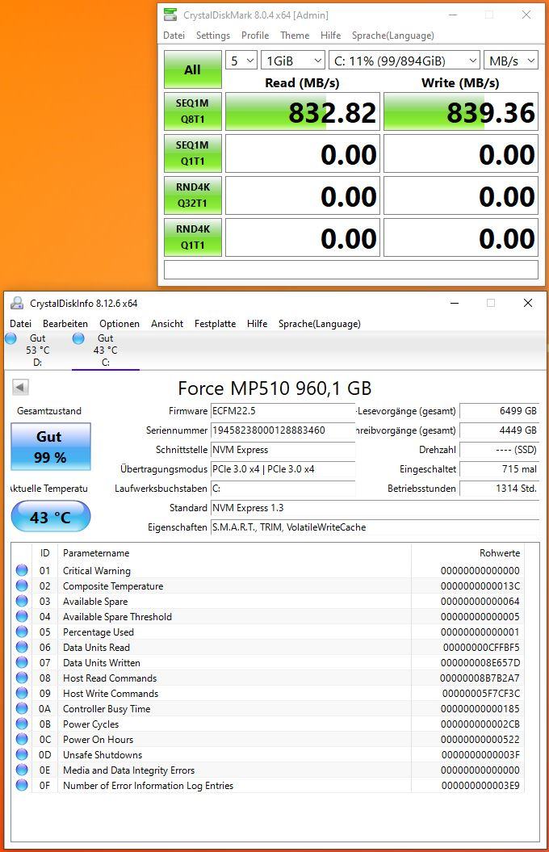
Task: Click the Rohwerte column header
Action: pos(500,552)
